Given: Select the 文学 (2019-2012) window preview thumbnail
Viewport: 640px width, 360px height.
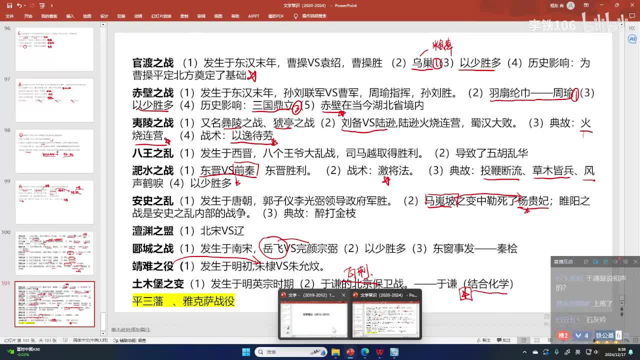Looking at the screenshot, I should tap(314, 319).
